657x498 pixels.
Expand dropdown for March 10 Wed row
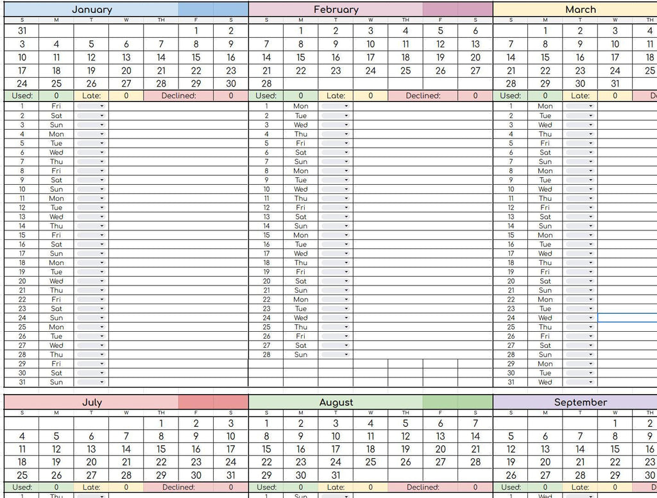point(580,189)
